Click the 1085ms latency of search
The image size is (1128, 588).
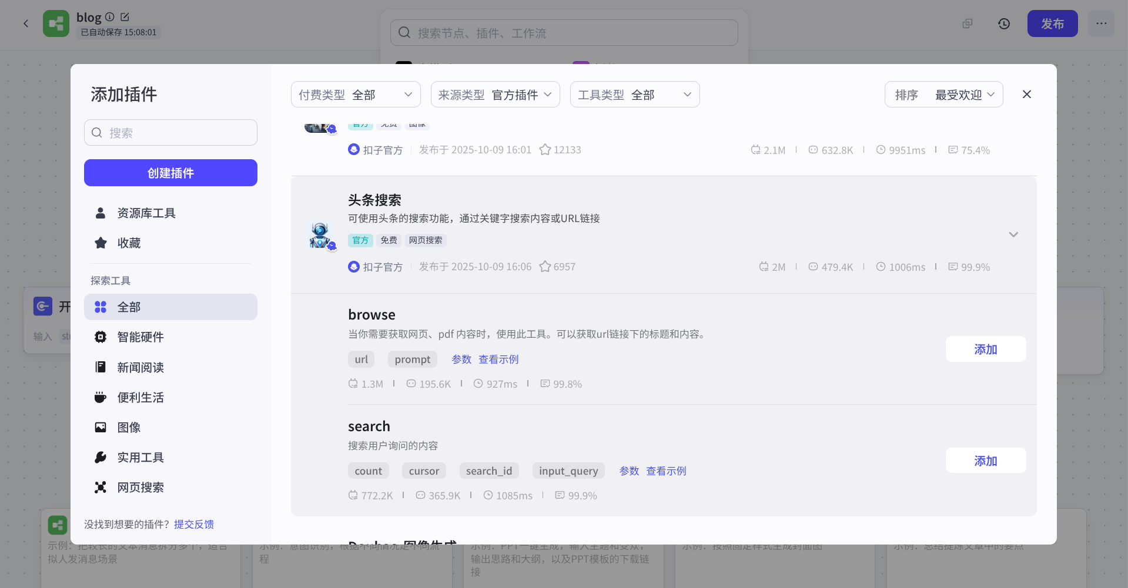(x=508, y=496)
